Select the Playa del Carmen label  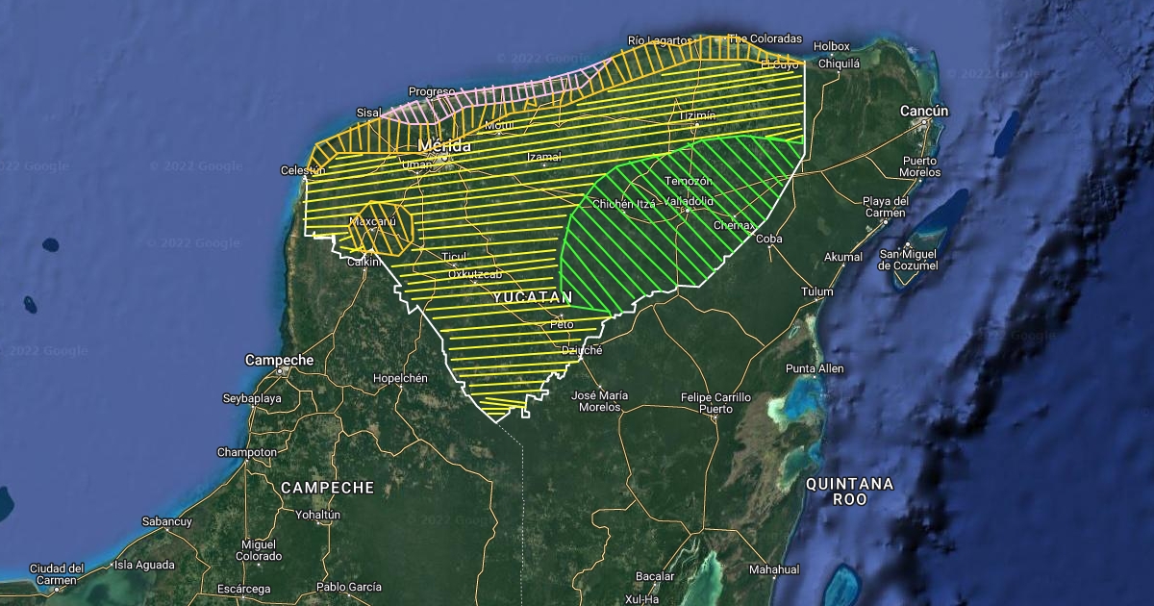tap(886, 207)
